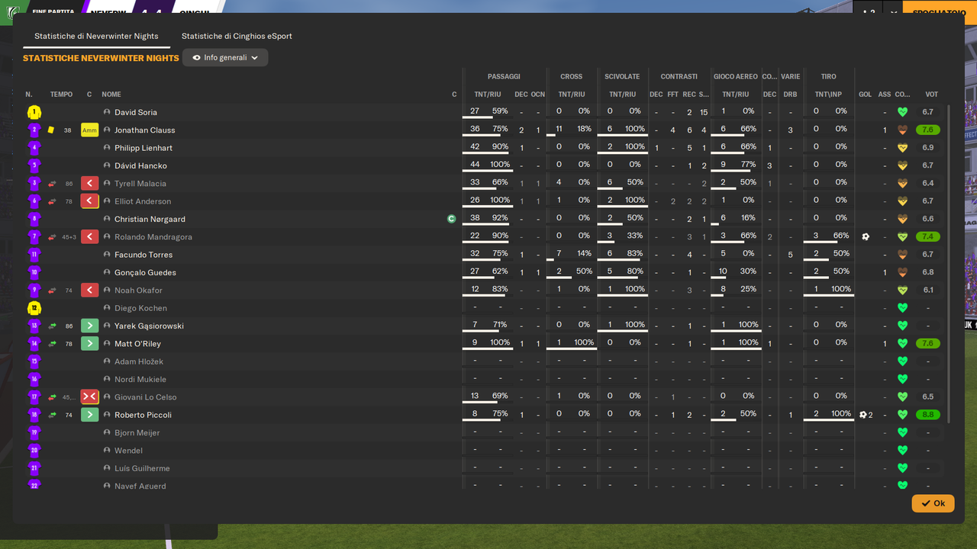977x549 pixels.
Task: Click Matt O'Riley's green substituted-on arrow
Action: [89, 344]
